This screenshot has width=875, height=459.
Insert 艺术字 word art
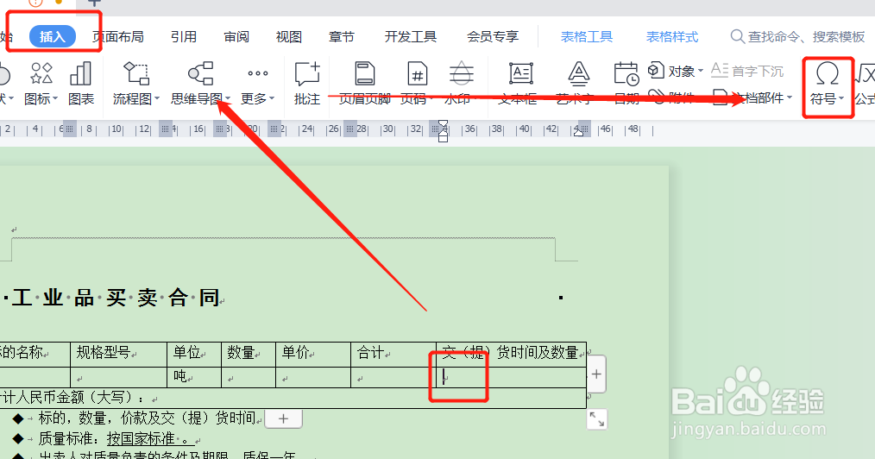[578, 84]
